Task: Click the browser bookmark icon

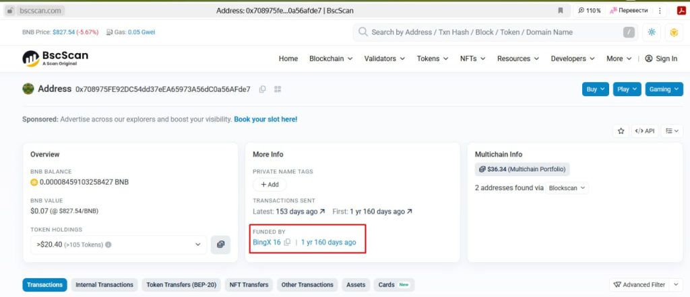Action: pos(560,11)
